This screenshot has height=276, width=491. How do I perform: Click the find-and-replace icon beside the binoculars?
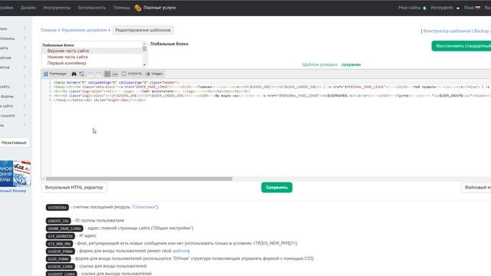tap(82, 74)
